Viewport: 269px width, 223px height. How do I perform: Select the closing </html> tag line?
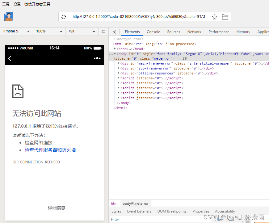point(120,108)
